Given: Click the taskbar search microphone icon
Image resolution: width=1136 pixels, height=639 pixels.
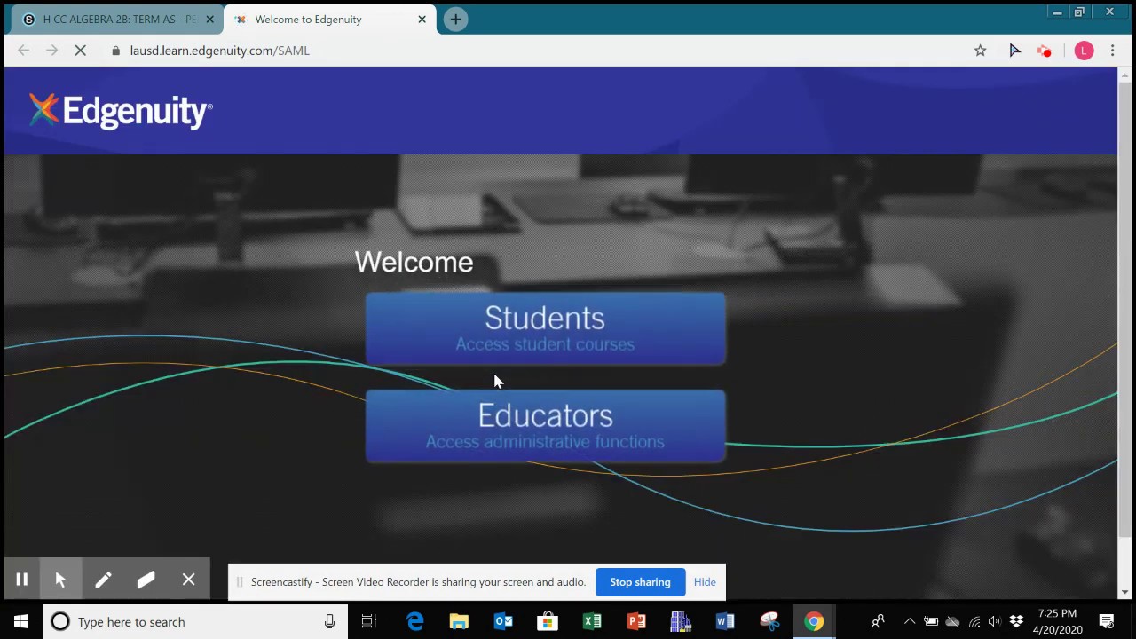Looking at the screenshot, I should 329,621.
